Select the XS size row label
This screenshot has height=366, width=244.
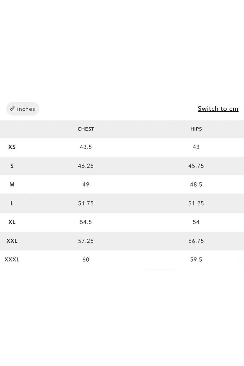tap(12, 147)
